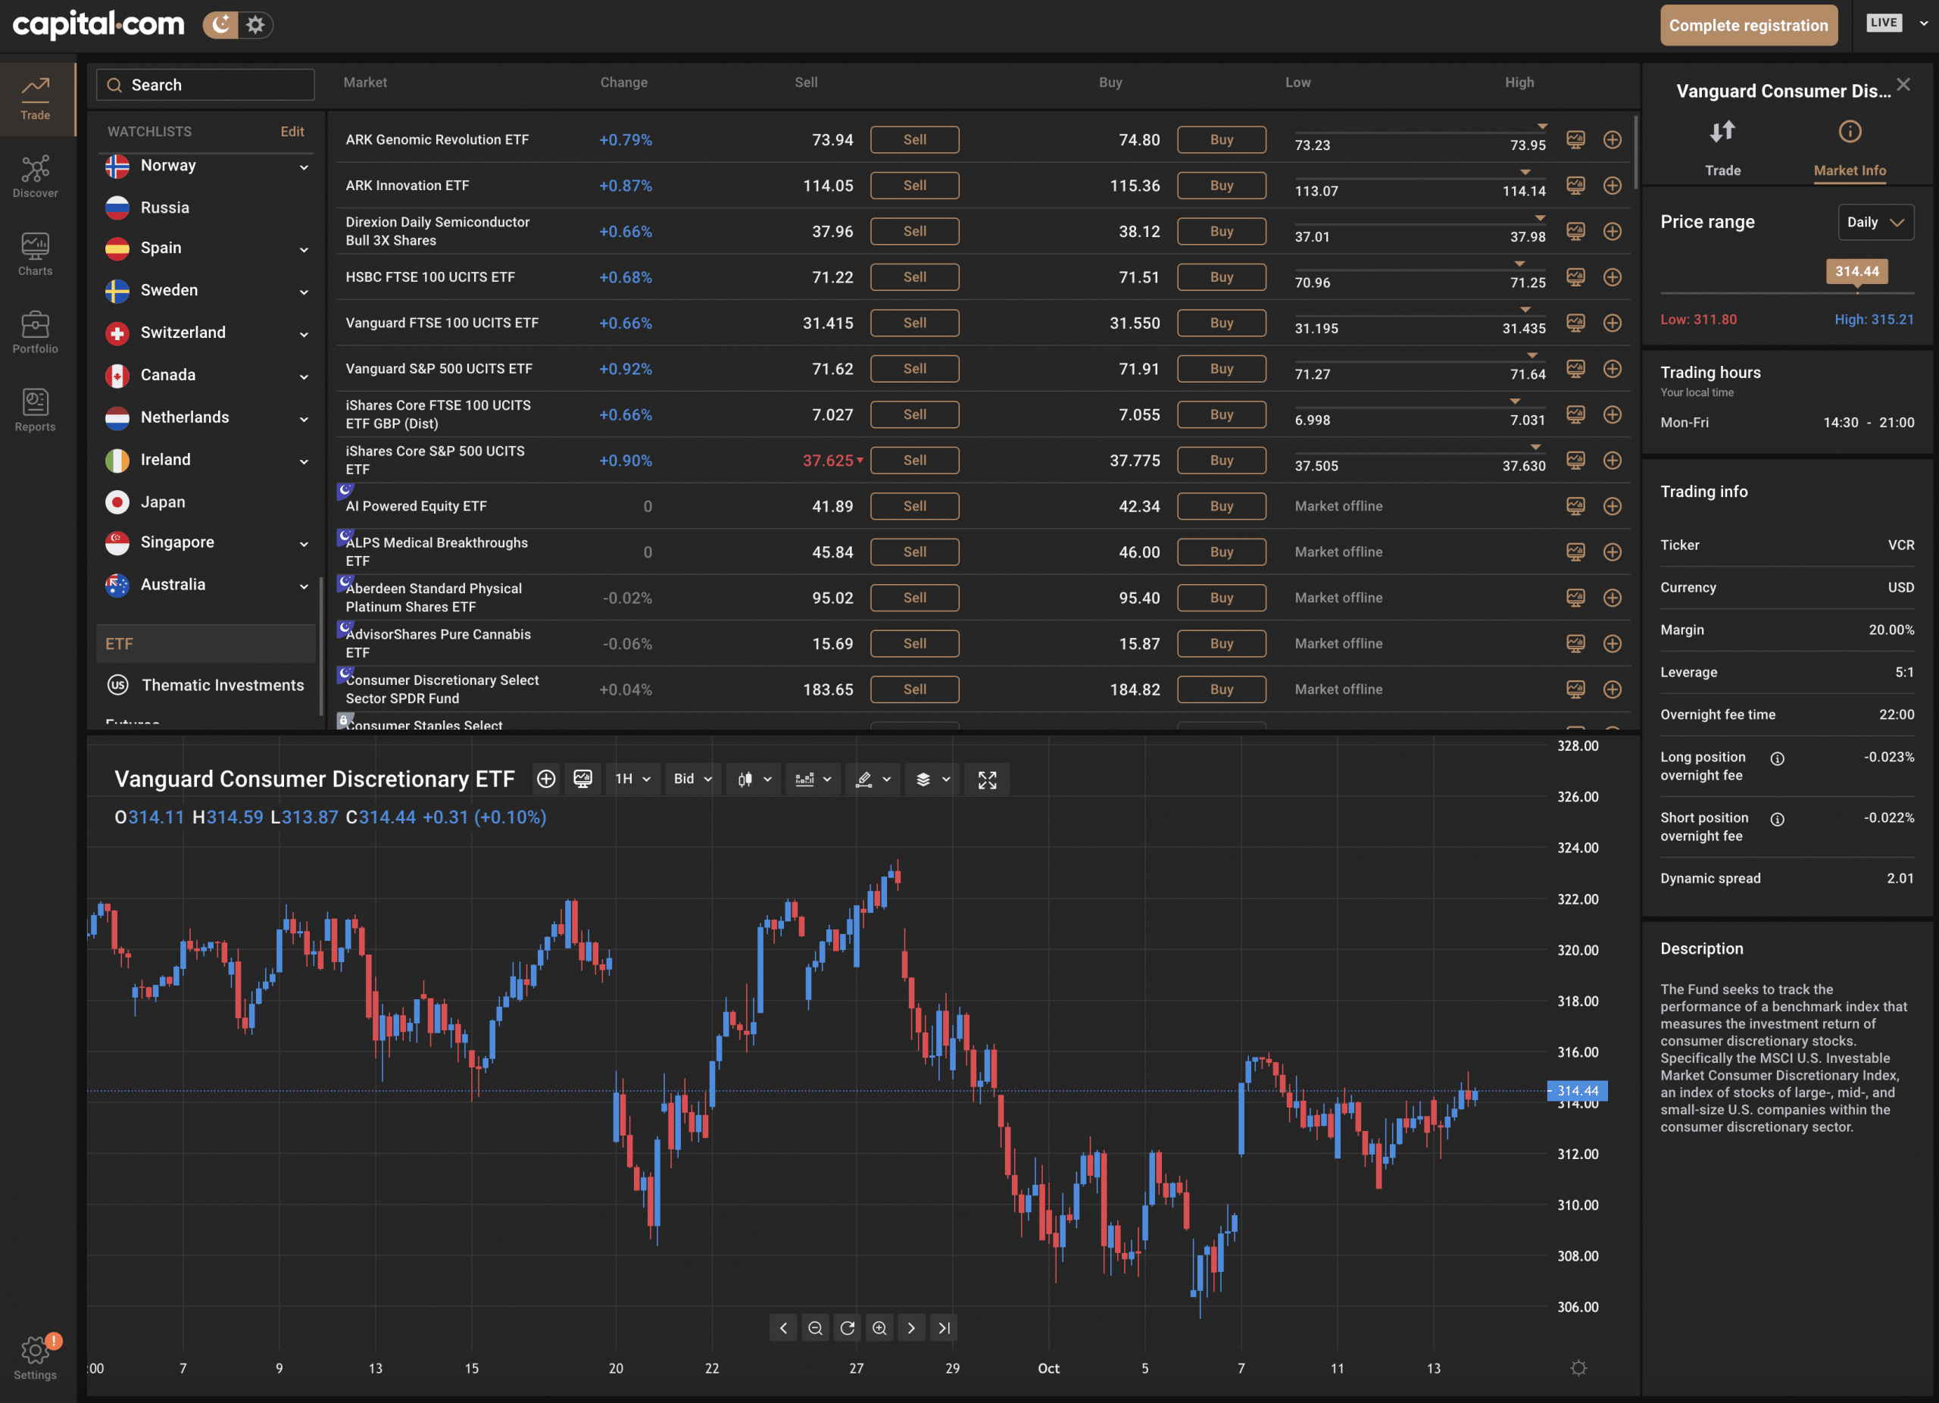The height and width of the screenshot is (1403, 1939).
Task: Open the Bid price type dropdown
Action: coord(693,780)
